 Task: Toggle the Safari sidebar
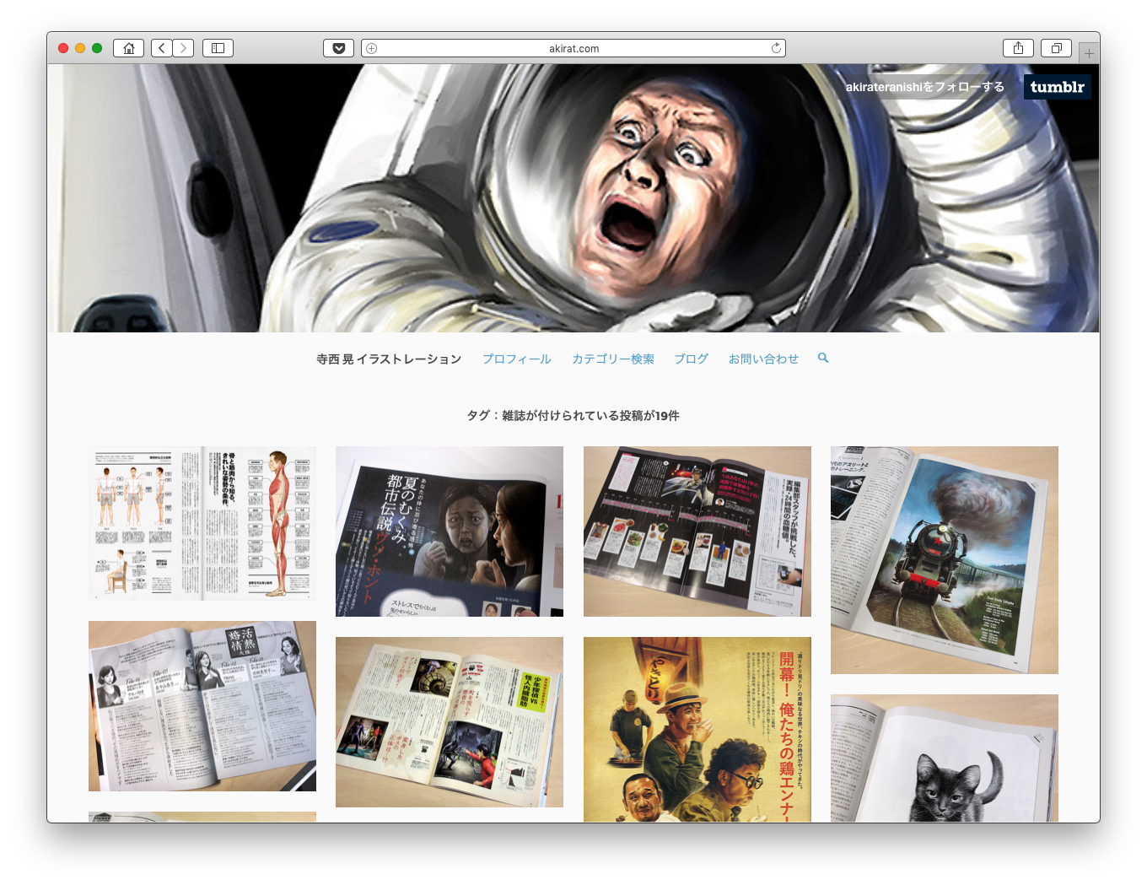pyautogui.click(x=218, y=48)
